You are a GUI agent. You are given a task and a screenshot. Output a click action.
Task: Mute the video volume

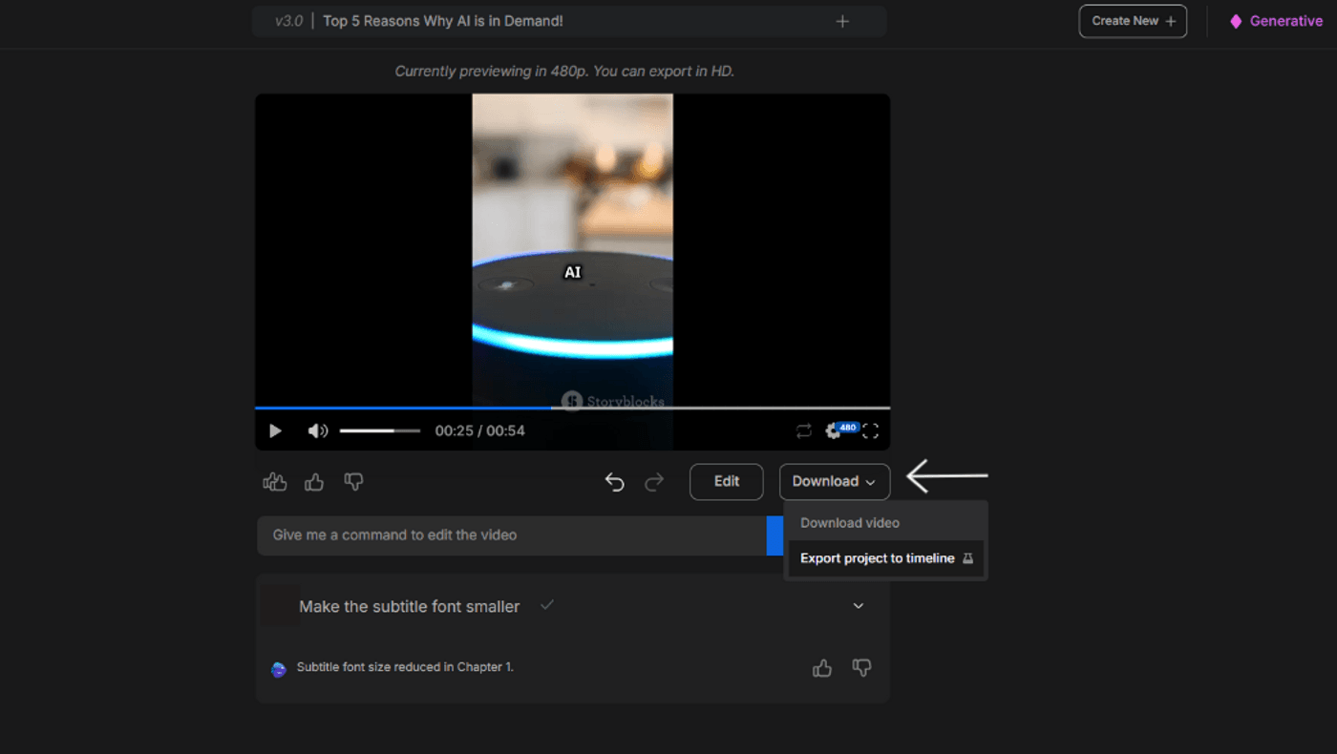click(x=317, y=430)
